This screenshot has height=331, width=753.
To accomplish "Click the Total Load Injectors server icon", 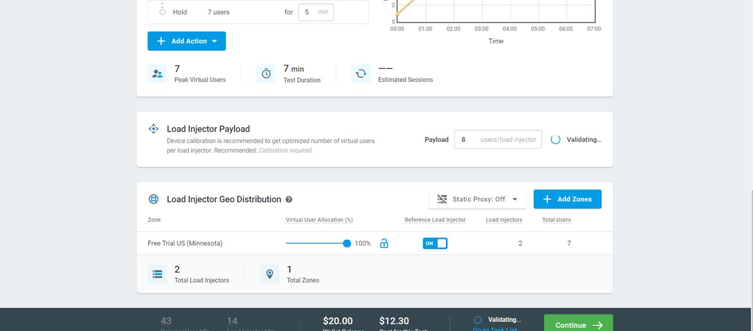I will coord(157,274).
